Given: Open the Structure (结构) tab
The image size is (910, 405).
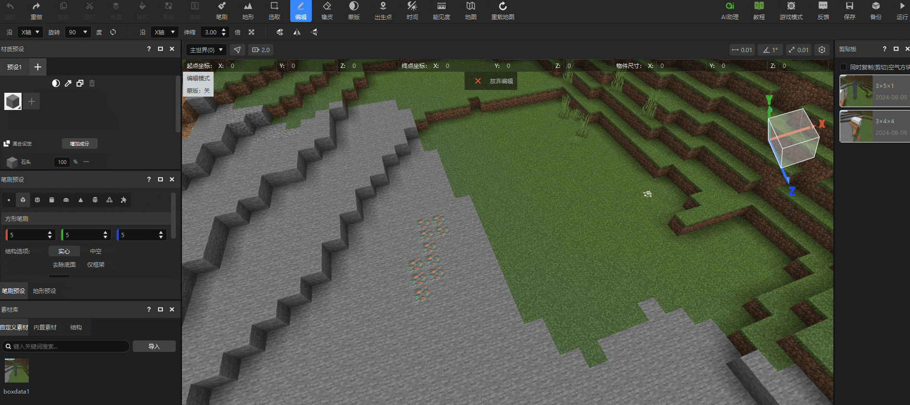Looking at the screenshot, I should point(76,328).
